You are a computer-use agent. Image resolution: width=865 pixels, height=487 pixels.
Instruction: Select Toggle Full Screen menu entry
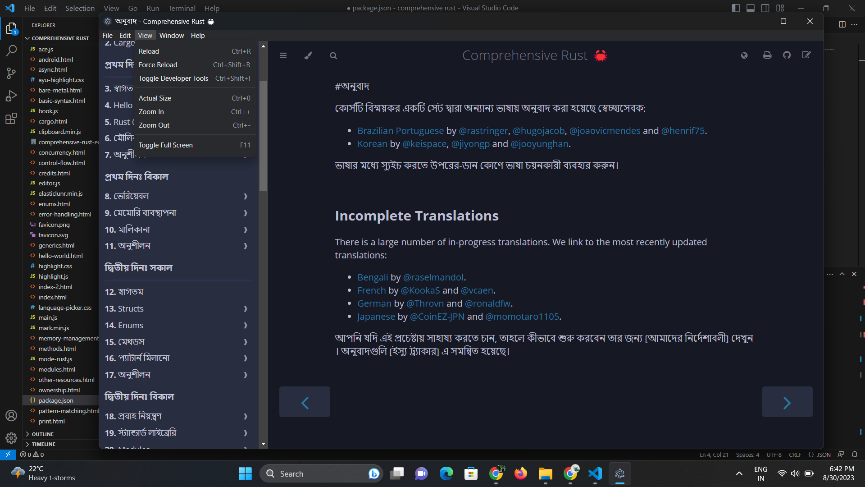(165, 145)
